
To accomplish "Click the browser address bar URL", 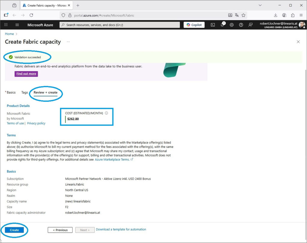I will pos(104,16).
